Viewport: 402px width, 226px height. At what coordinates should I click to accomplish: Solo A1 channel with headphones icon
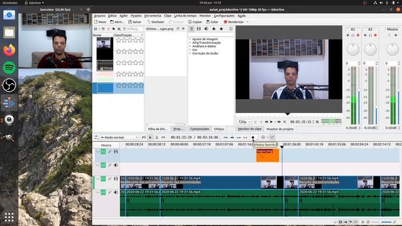(353, 35)
